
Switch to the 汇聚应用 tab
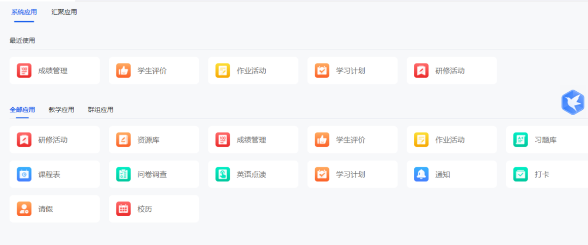[x=64, y=12]
